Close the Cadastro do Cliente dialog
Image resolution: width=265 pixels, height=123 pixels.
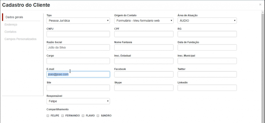click(x=260, y=5)
